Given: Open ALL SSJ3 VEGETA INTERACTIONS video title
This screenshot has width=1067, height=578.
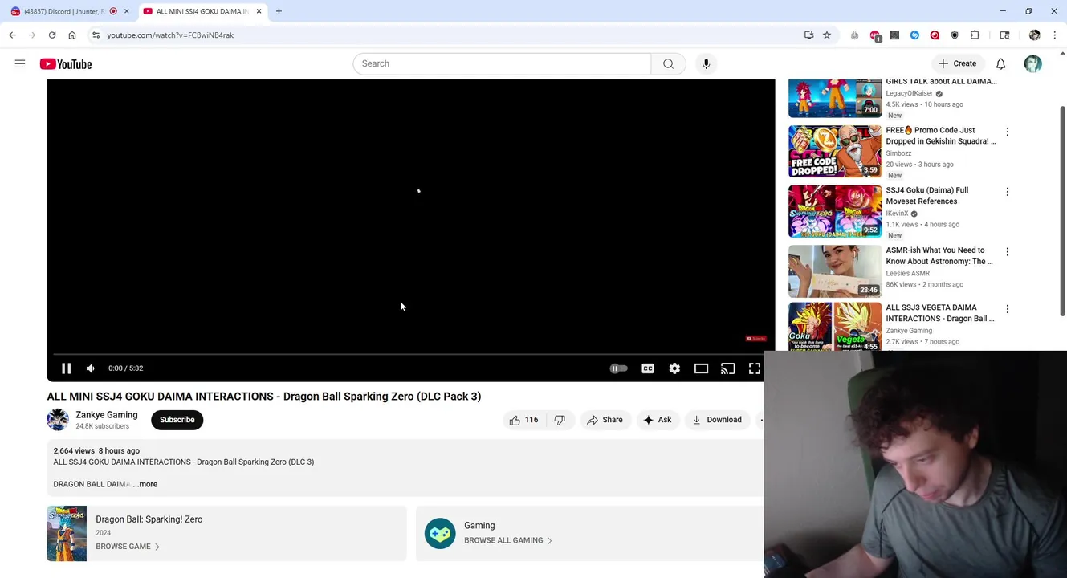Looking at the screenshot, I should pos(939,313).
